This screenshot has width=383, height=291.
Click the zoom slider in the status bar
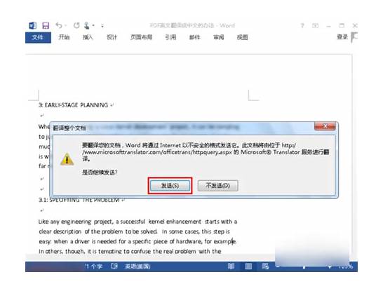(x=304, y=267)
